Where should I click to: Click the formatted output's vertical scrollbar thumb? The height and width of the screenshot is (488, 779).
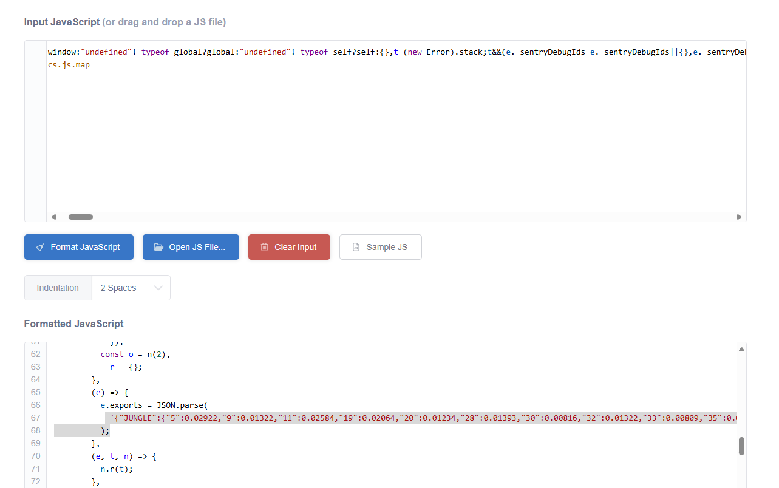click(741, 446)
